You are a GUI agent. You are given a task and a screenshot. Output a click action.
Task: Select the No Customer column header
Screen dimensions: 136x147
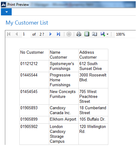click(34, 55)
